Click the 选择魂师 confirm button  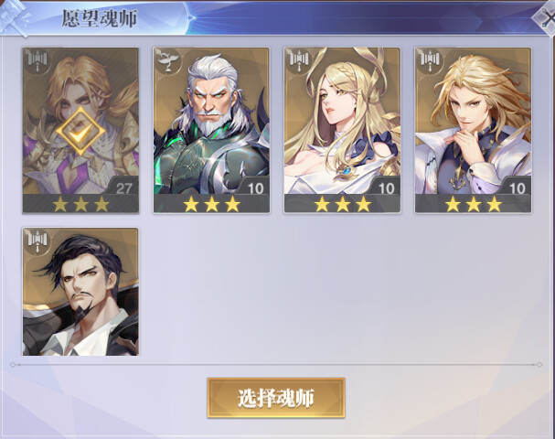pyautogui.click(x=276, y=398)
